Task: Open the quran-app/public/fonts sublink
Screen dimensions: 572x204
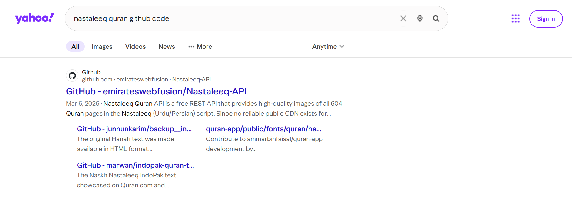Action: (x=263, y=129)
